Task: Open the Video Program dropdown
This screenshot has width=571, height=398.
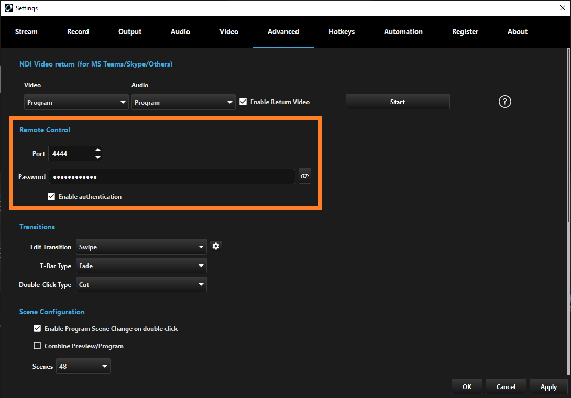Action: tap(76, 102)
